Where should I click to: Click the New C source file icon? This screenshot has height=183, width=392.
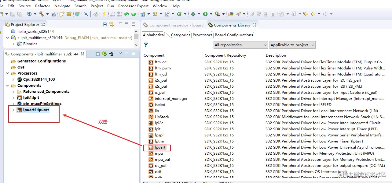click(x=167, y=14)
